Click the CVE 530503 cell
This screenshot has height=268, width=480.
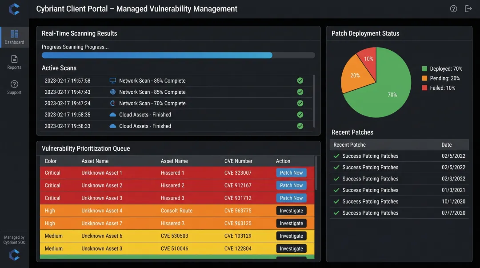174,236
